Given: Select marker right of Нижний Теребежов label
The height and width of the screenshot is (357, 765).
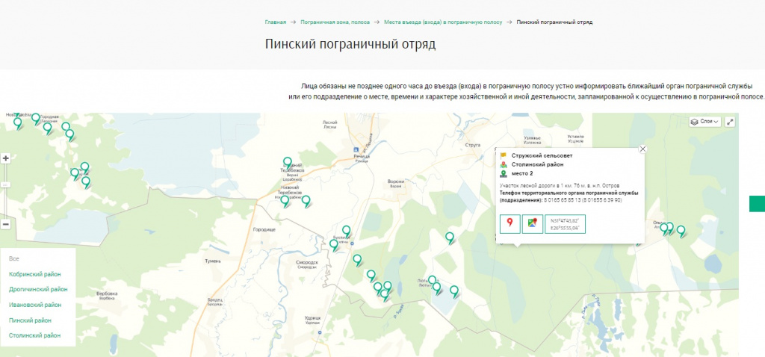Looking at the screenshot, I should 306,200.
